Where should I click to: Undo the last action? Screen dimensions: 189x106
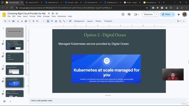[x=18, y=21]
